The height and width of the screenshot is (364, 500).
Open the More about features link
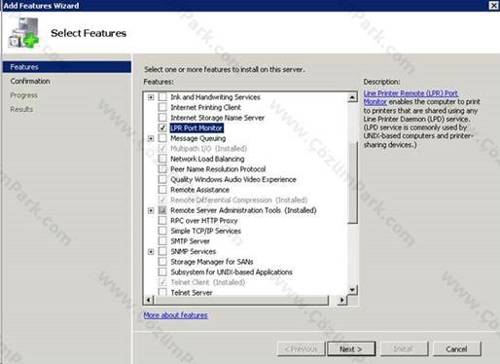coord(175,315)
